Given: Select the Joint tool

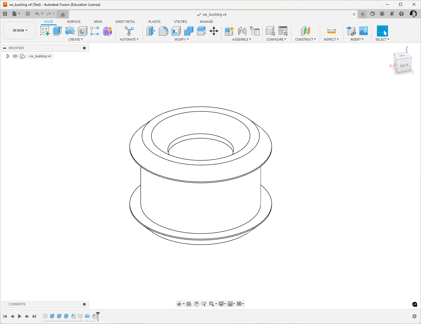Looking at the screenshot, I should (242, 31).
